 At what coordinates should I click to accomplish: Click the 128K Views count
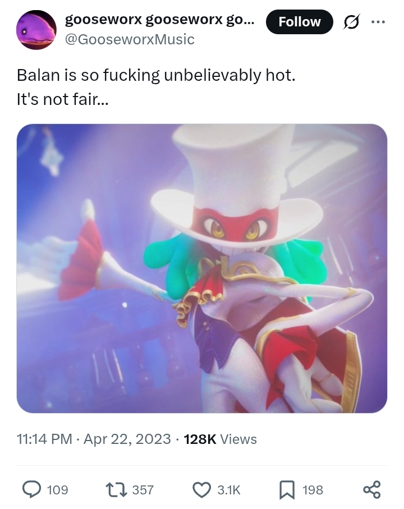(x=221, y=439)
